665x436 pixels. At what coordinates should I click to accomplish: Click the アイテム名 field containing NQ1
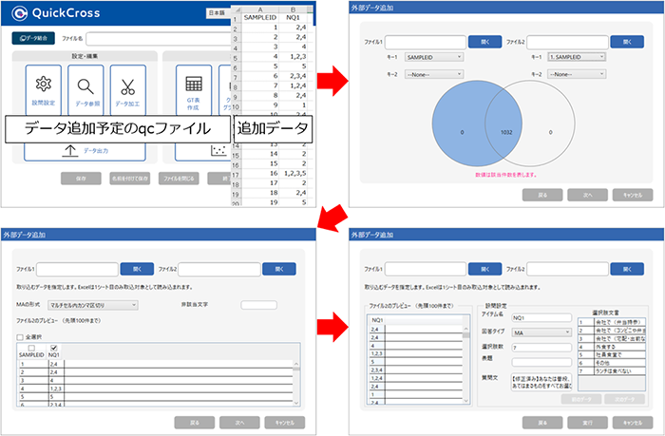click(541, 317)
